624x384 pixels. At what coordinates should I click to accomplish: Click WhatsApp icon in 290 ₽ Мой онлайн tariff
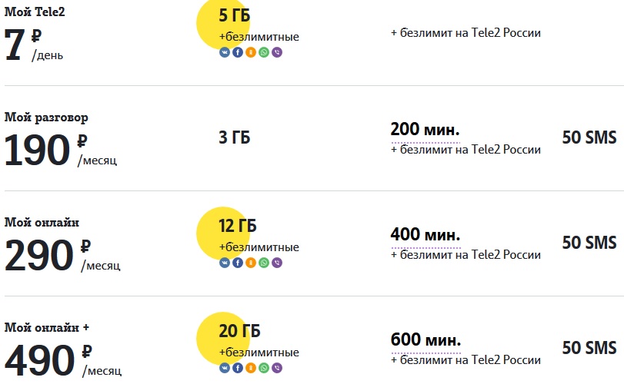(x=264, y=263)
